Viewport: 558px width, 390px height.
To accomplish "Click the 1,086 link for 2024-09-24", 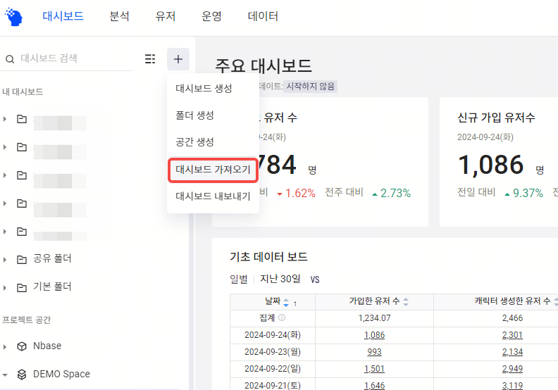I will (374, 335).
